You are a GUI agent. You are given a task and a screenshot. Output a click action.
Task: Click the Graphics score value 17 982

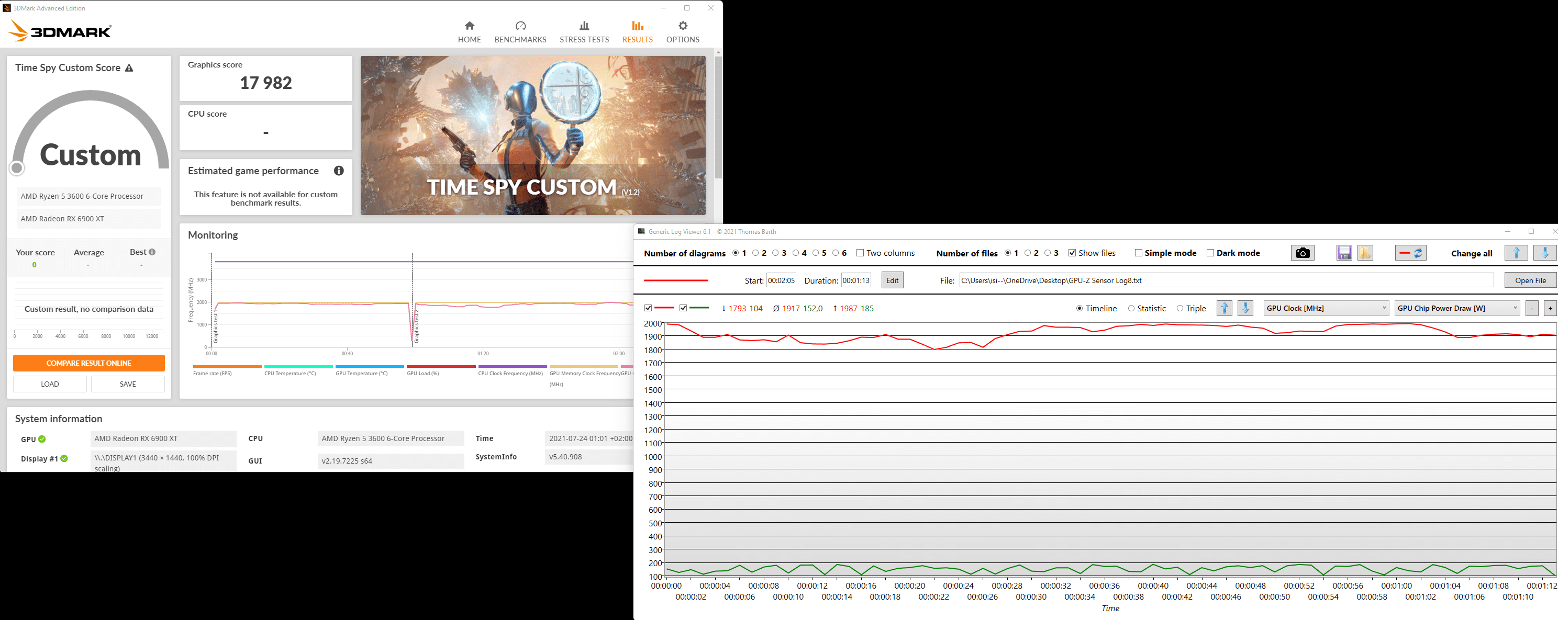click(265, 83)
